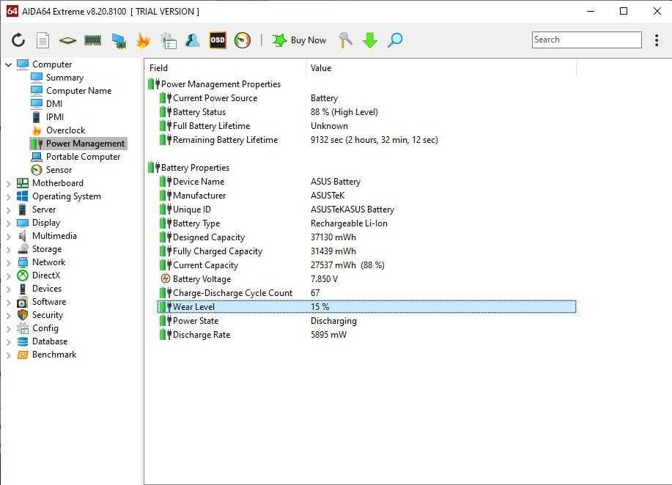Expand the Multimedia tree node
The width and height of the screenshot is (672, 485).
8,236
